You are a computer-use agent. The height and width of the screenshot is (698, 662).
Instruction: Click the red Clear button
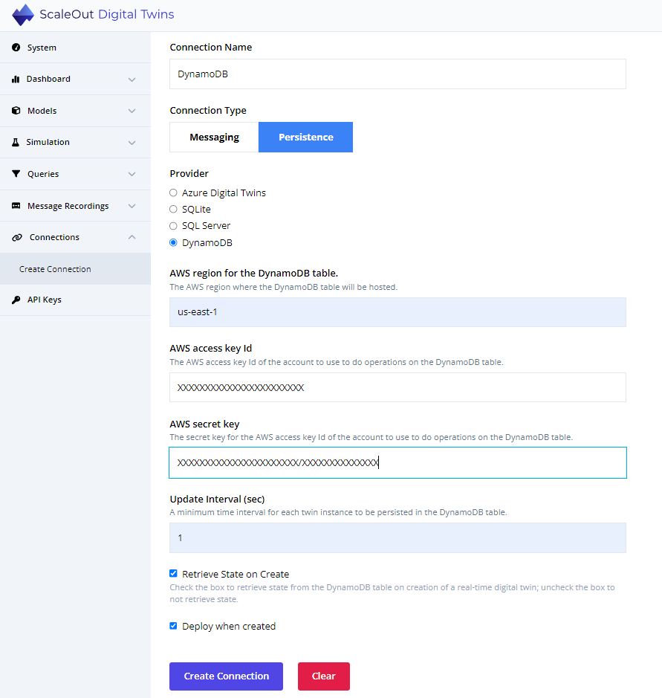[324, 676]
